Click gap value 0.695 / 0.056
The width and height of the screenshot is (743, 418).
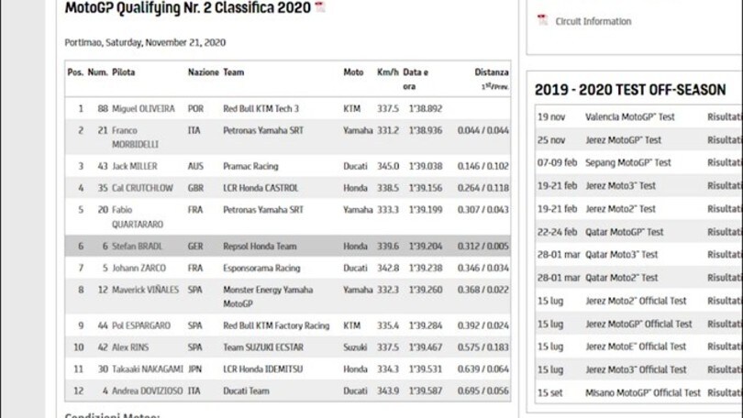483,391
